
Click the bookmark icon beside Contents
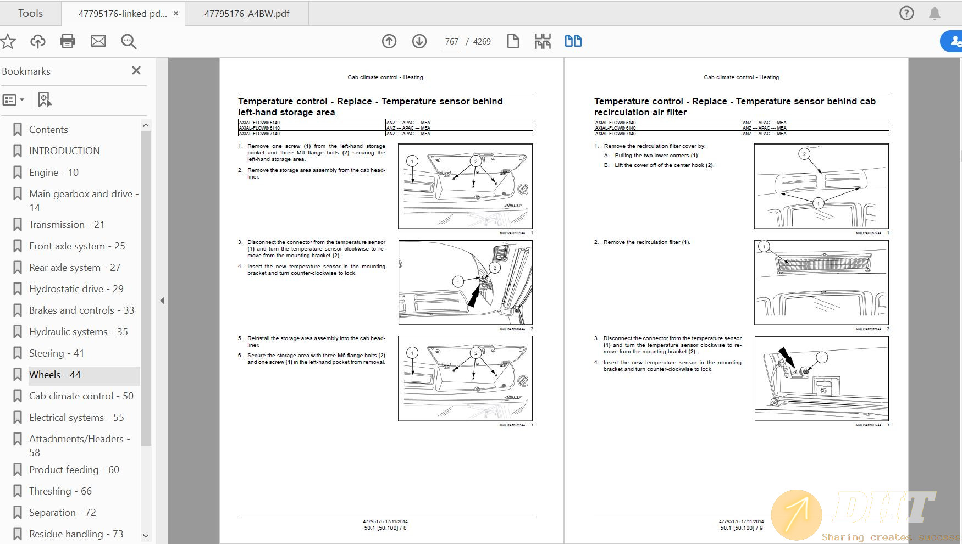coord(18,130)
